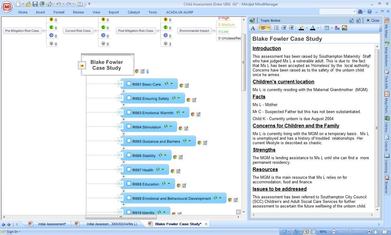Open the dropdown arrow on R003 Emotional Warmth

tap(183, 112)
